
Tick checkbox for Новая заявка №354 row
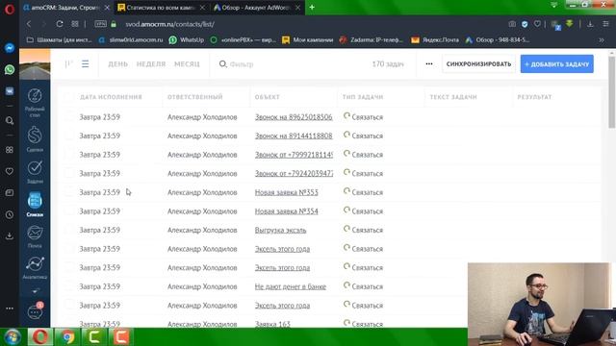click(x=69, y=211)
